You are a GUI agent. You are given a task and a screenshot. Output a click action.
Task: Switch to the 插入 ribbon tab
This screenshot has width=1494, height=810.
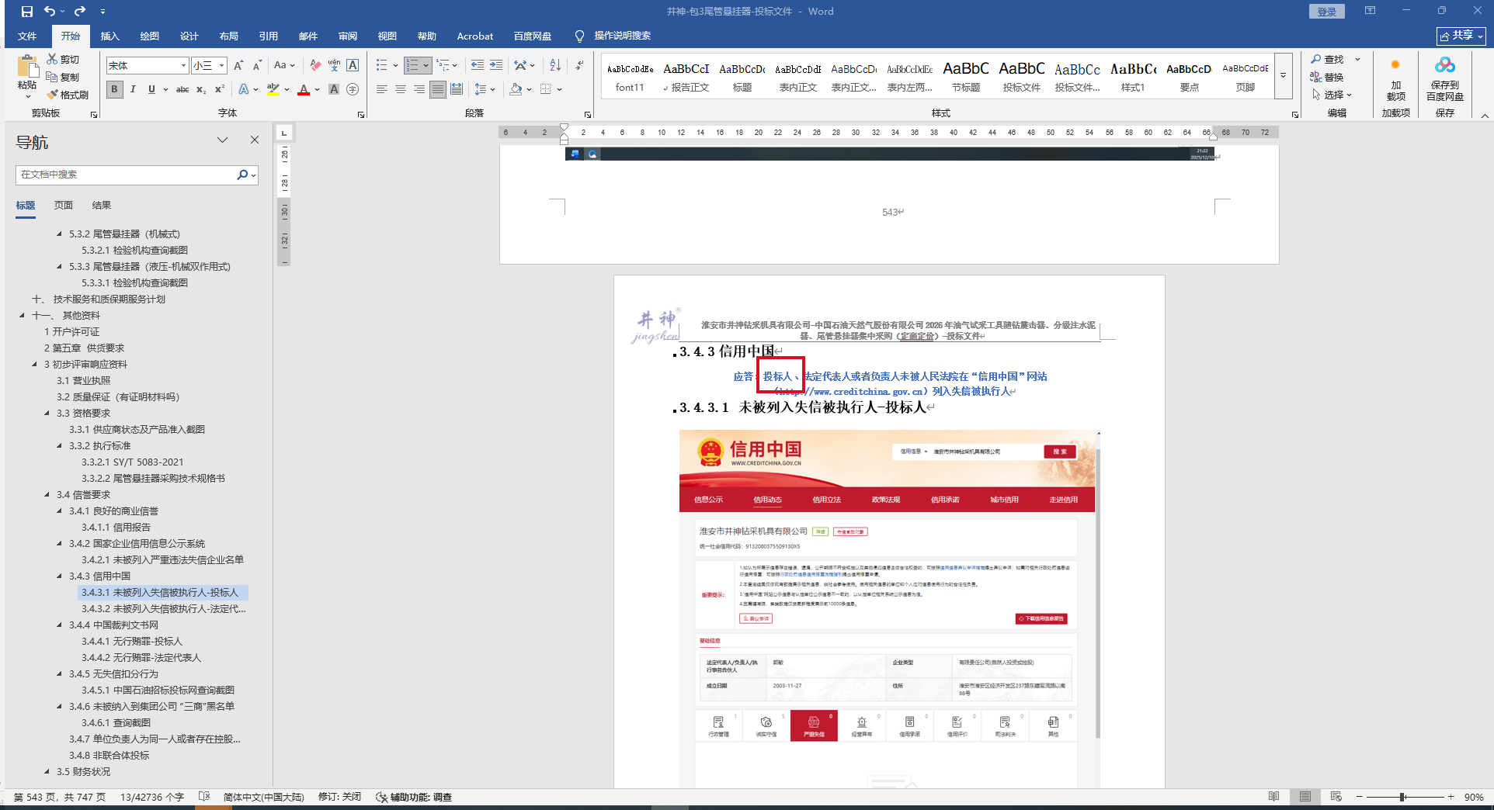point(110,36)
